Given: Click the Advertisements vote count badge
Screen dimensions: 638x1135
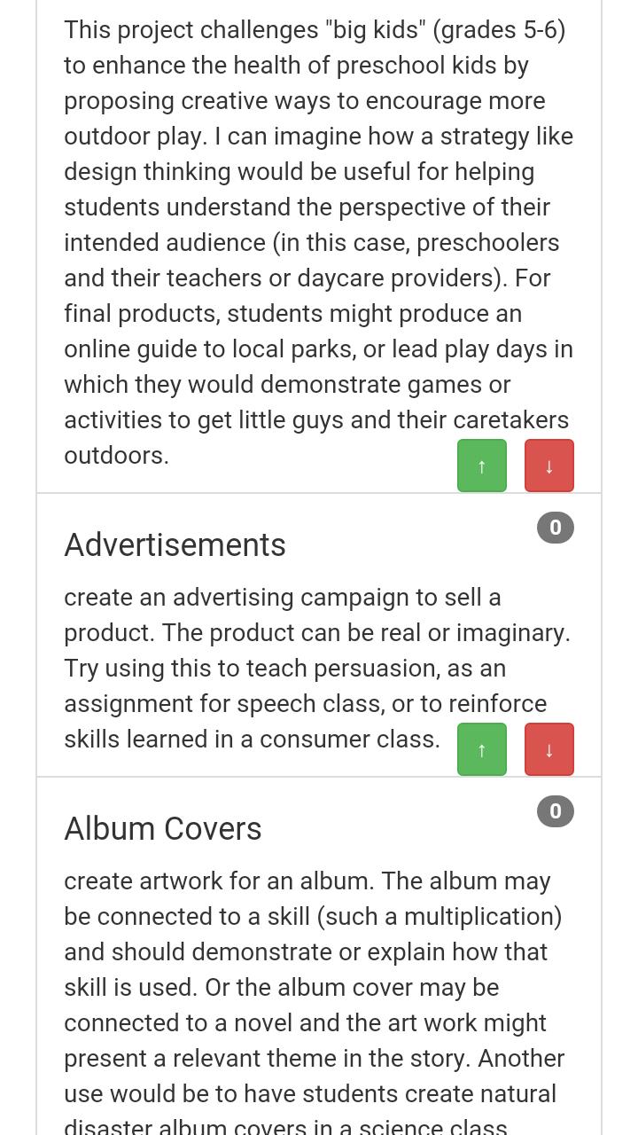Looking at the screenshot, I should coord(556,528).
